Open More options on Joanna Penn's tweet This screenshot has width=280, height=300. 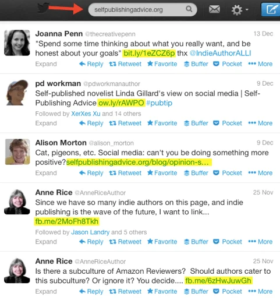[x=260, y=64]
